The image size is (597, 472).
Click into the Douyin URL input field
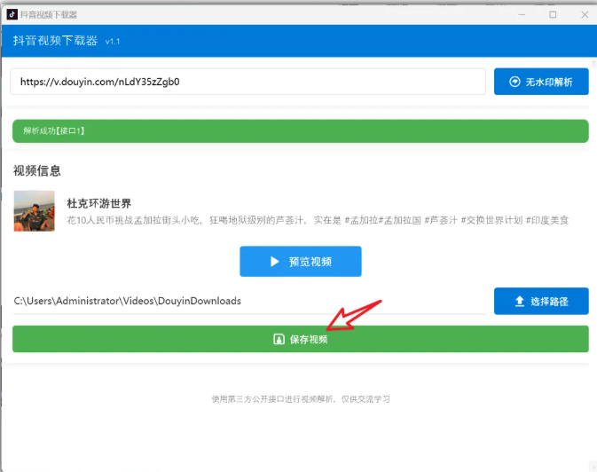coord(247,82)
